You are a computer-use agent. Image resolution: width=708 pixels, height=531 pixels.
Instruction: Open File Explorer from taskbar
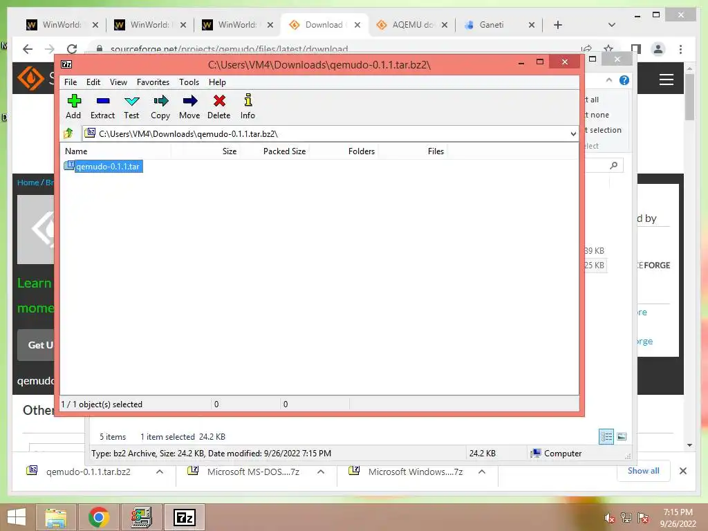(55, 517)
